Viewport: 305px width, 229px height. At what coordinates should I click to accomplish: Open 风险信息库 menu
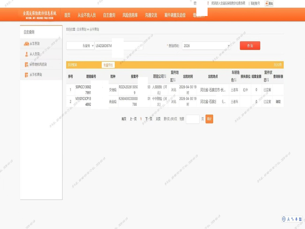tap(130, 15)
